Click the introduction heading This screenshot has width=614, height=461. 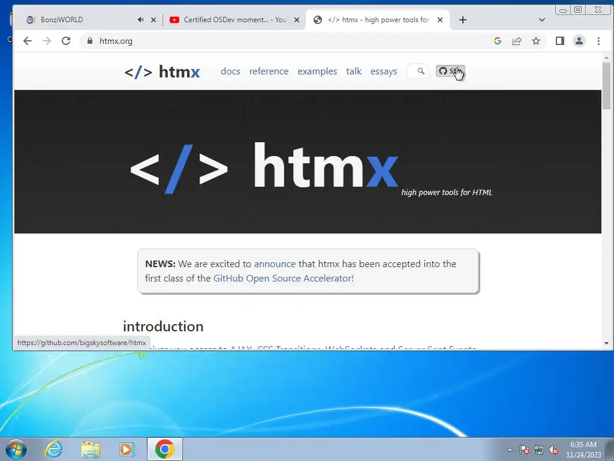[x=163, y=326]
